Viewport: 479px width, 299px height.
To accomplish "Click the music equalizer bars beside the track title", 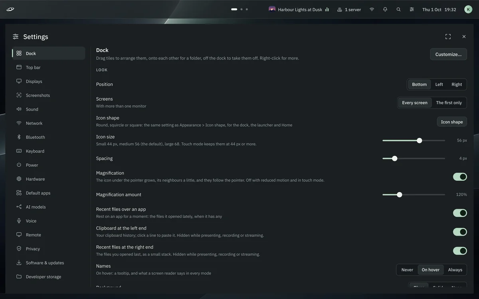I will 327,10.
